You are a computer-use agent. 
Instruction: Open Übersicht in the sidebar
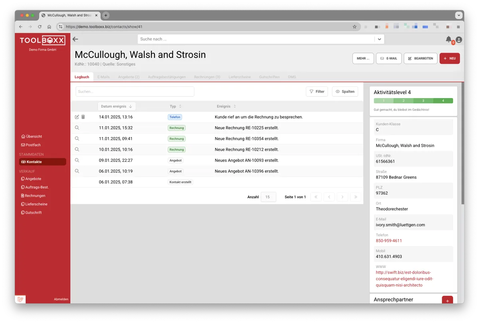[x=32, y=136]
